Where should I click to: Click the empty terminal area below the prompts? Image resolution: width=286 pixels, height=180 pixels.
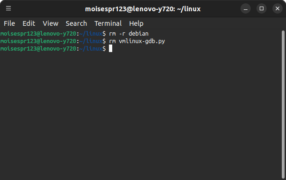click(x=140, y=115)
